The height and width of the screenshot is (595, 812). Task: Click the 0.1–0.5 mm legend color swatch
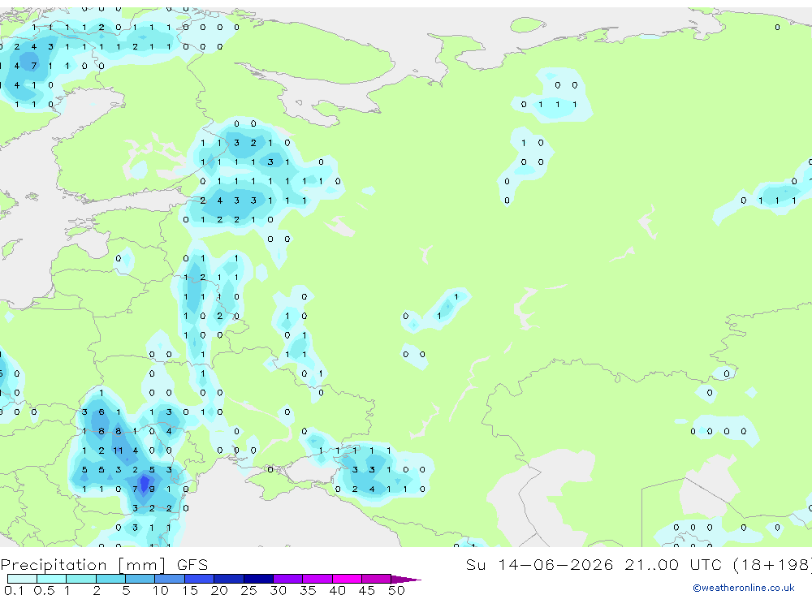click(x=22, y=579)
